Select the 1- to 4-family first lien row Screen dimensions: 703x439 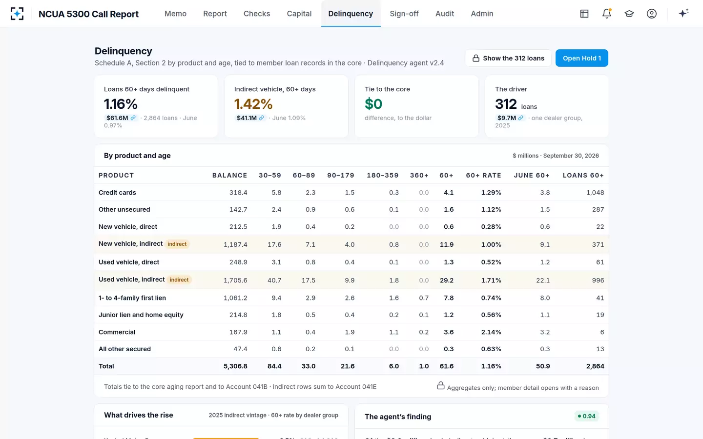tap(351, 298)
